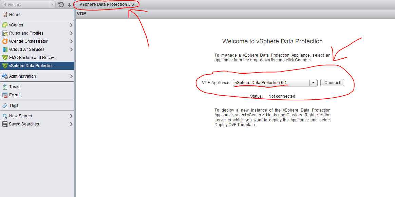This screenshot has width=395, height=197.
Task: Open Administration in the navigator
Action: (x=37, y=76)
